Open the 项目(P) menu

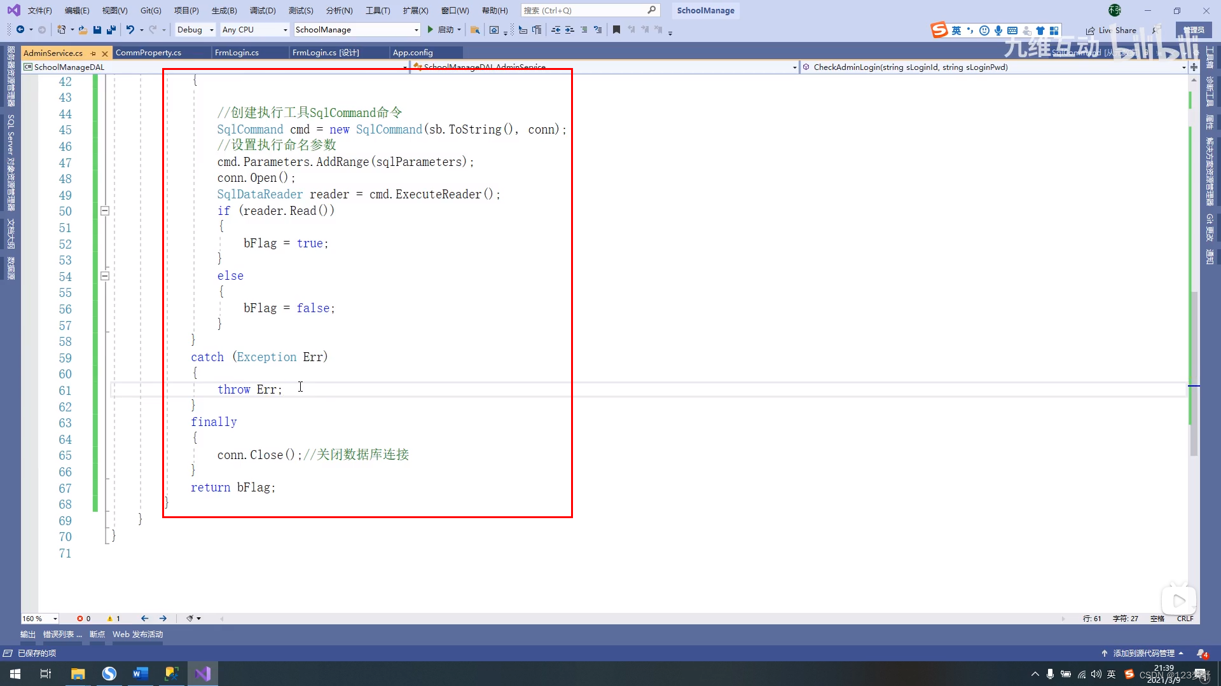[186, 11]
